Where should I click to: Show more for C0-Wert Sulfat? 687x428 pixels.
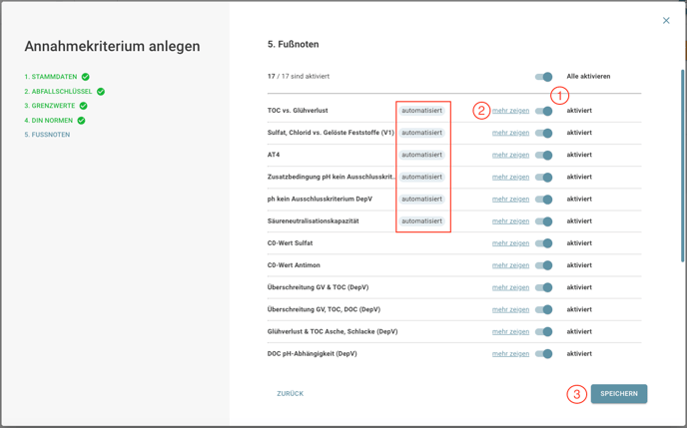510,243
